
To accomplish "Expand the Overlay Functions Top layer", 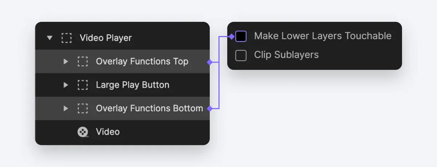I will (66, 61).
